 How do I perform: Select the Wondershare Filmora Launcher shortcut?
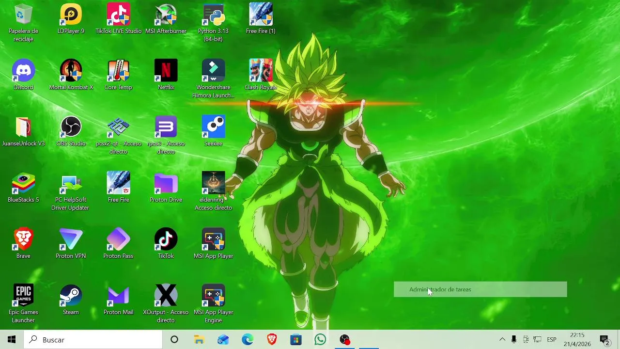click(213, 79)
